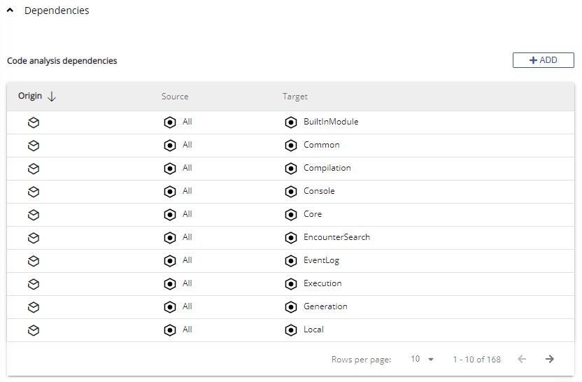The image size is (582, 382).
Task: Select the Execution target row
Action: click(x=322, y=283)
